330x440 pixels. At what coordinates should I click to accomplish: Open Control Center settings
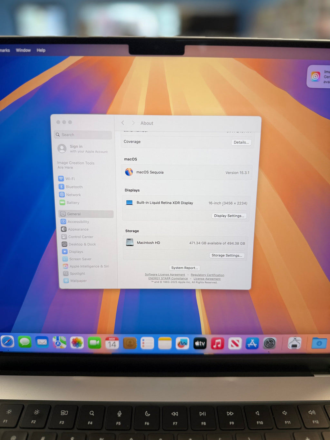pyautogui.click(x=80, y=237)
